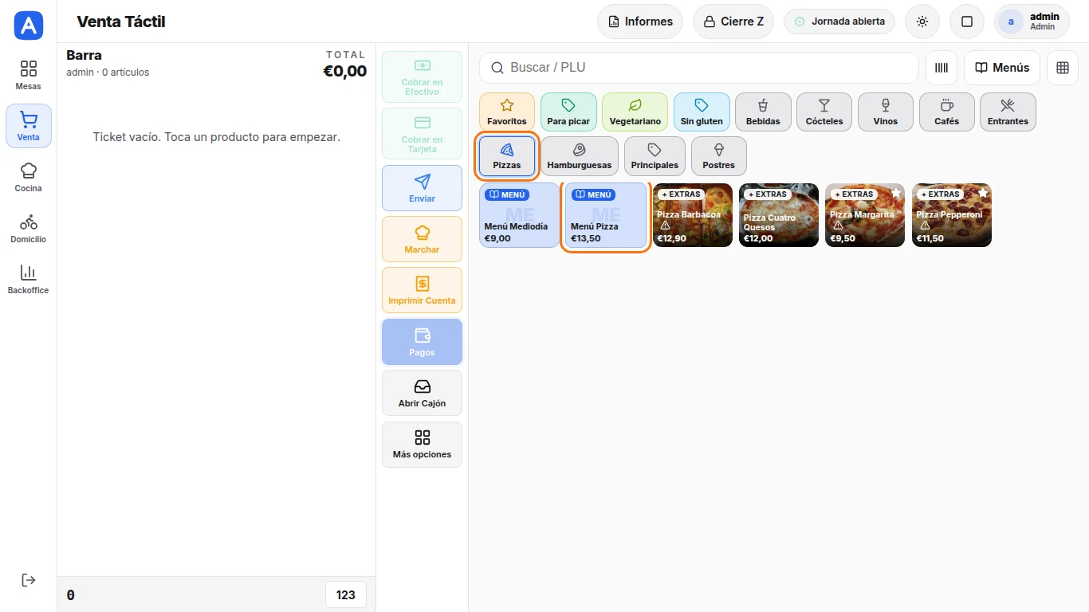Viewport: 1089px width, 612px height.
Task: Select the Favoritos category
Action: click(507, 112)
